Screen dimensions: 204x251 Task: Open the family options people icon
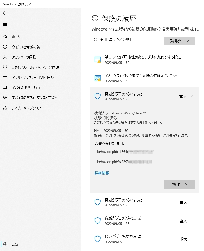pyautogui.click(x=5, y=108)
